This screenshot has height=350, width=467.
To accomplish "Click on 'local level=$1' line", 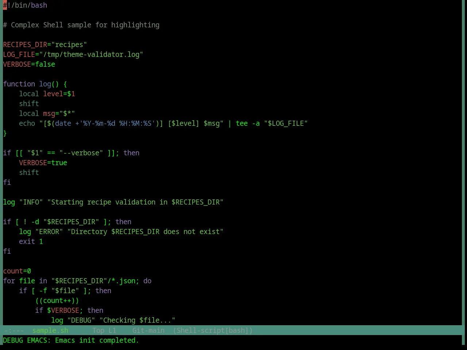I will coord(47,94).
